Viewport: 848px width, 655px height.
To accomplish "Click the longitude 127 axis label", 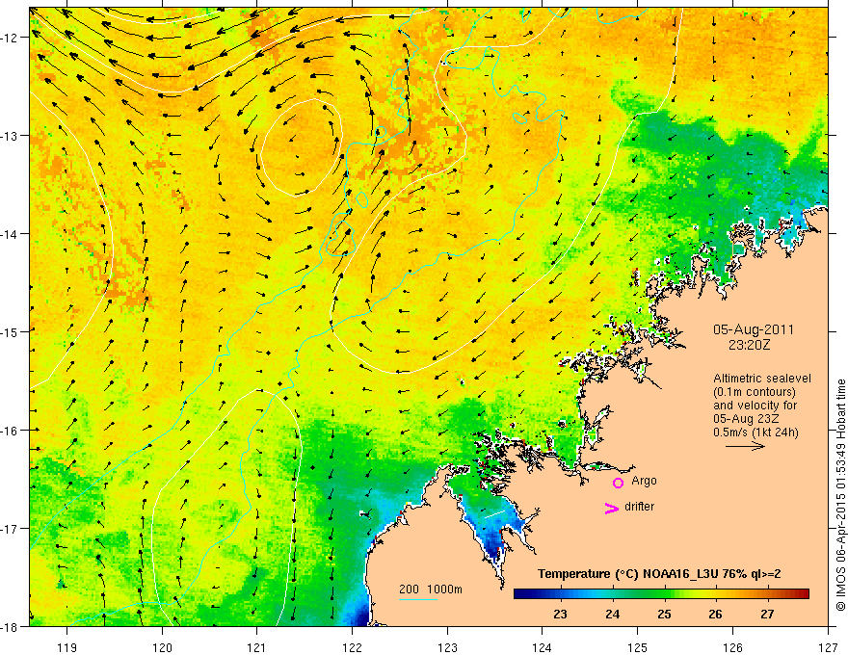I will tap(828, 647).
